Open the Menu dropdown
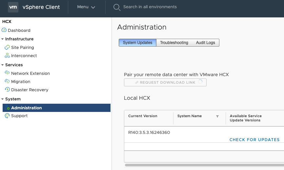Viewport: 284px width, 170px height. 86,7
